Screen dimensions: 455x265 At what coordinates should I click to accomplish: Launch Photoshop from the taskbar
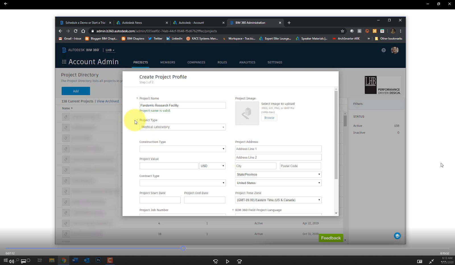pos(98,260)
